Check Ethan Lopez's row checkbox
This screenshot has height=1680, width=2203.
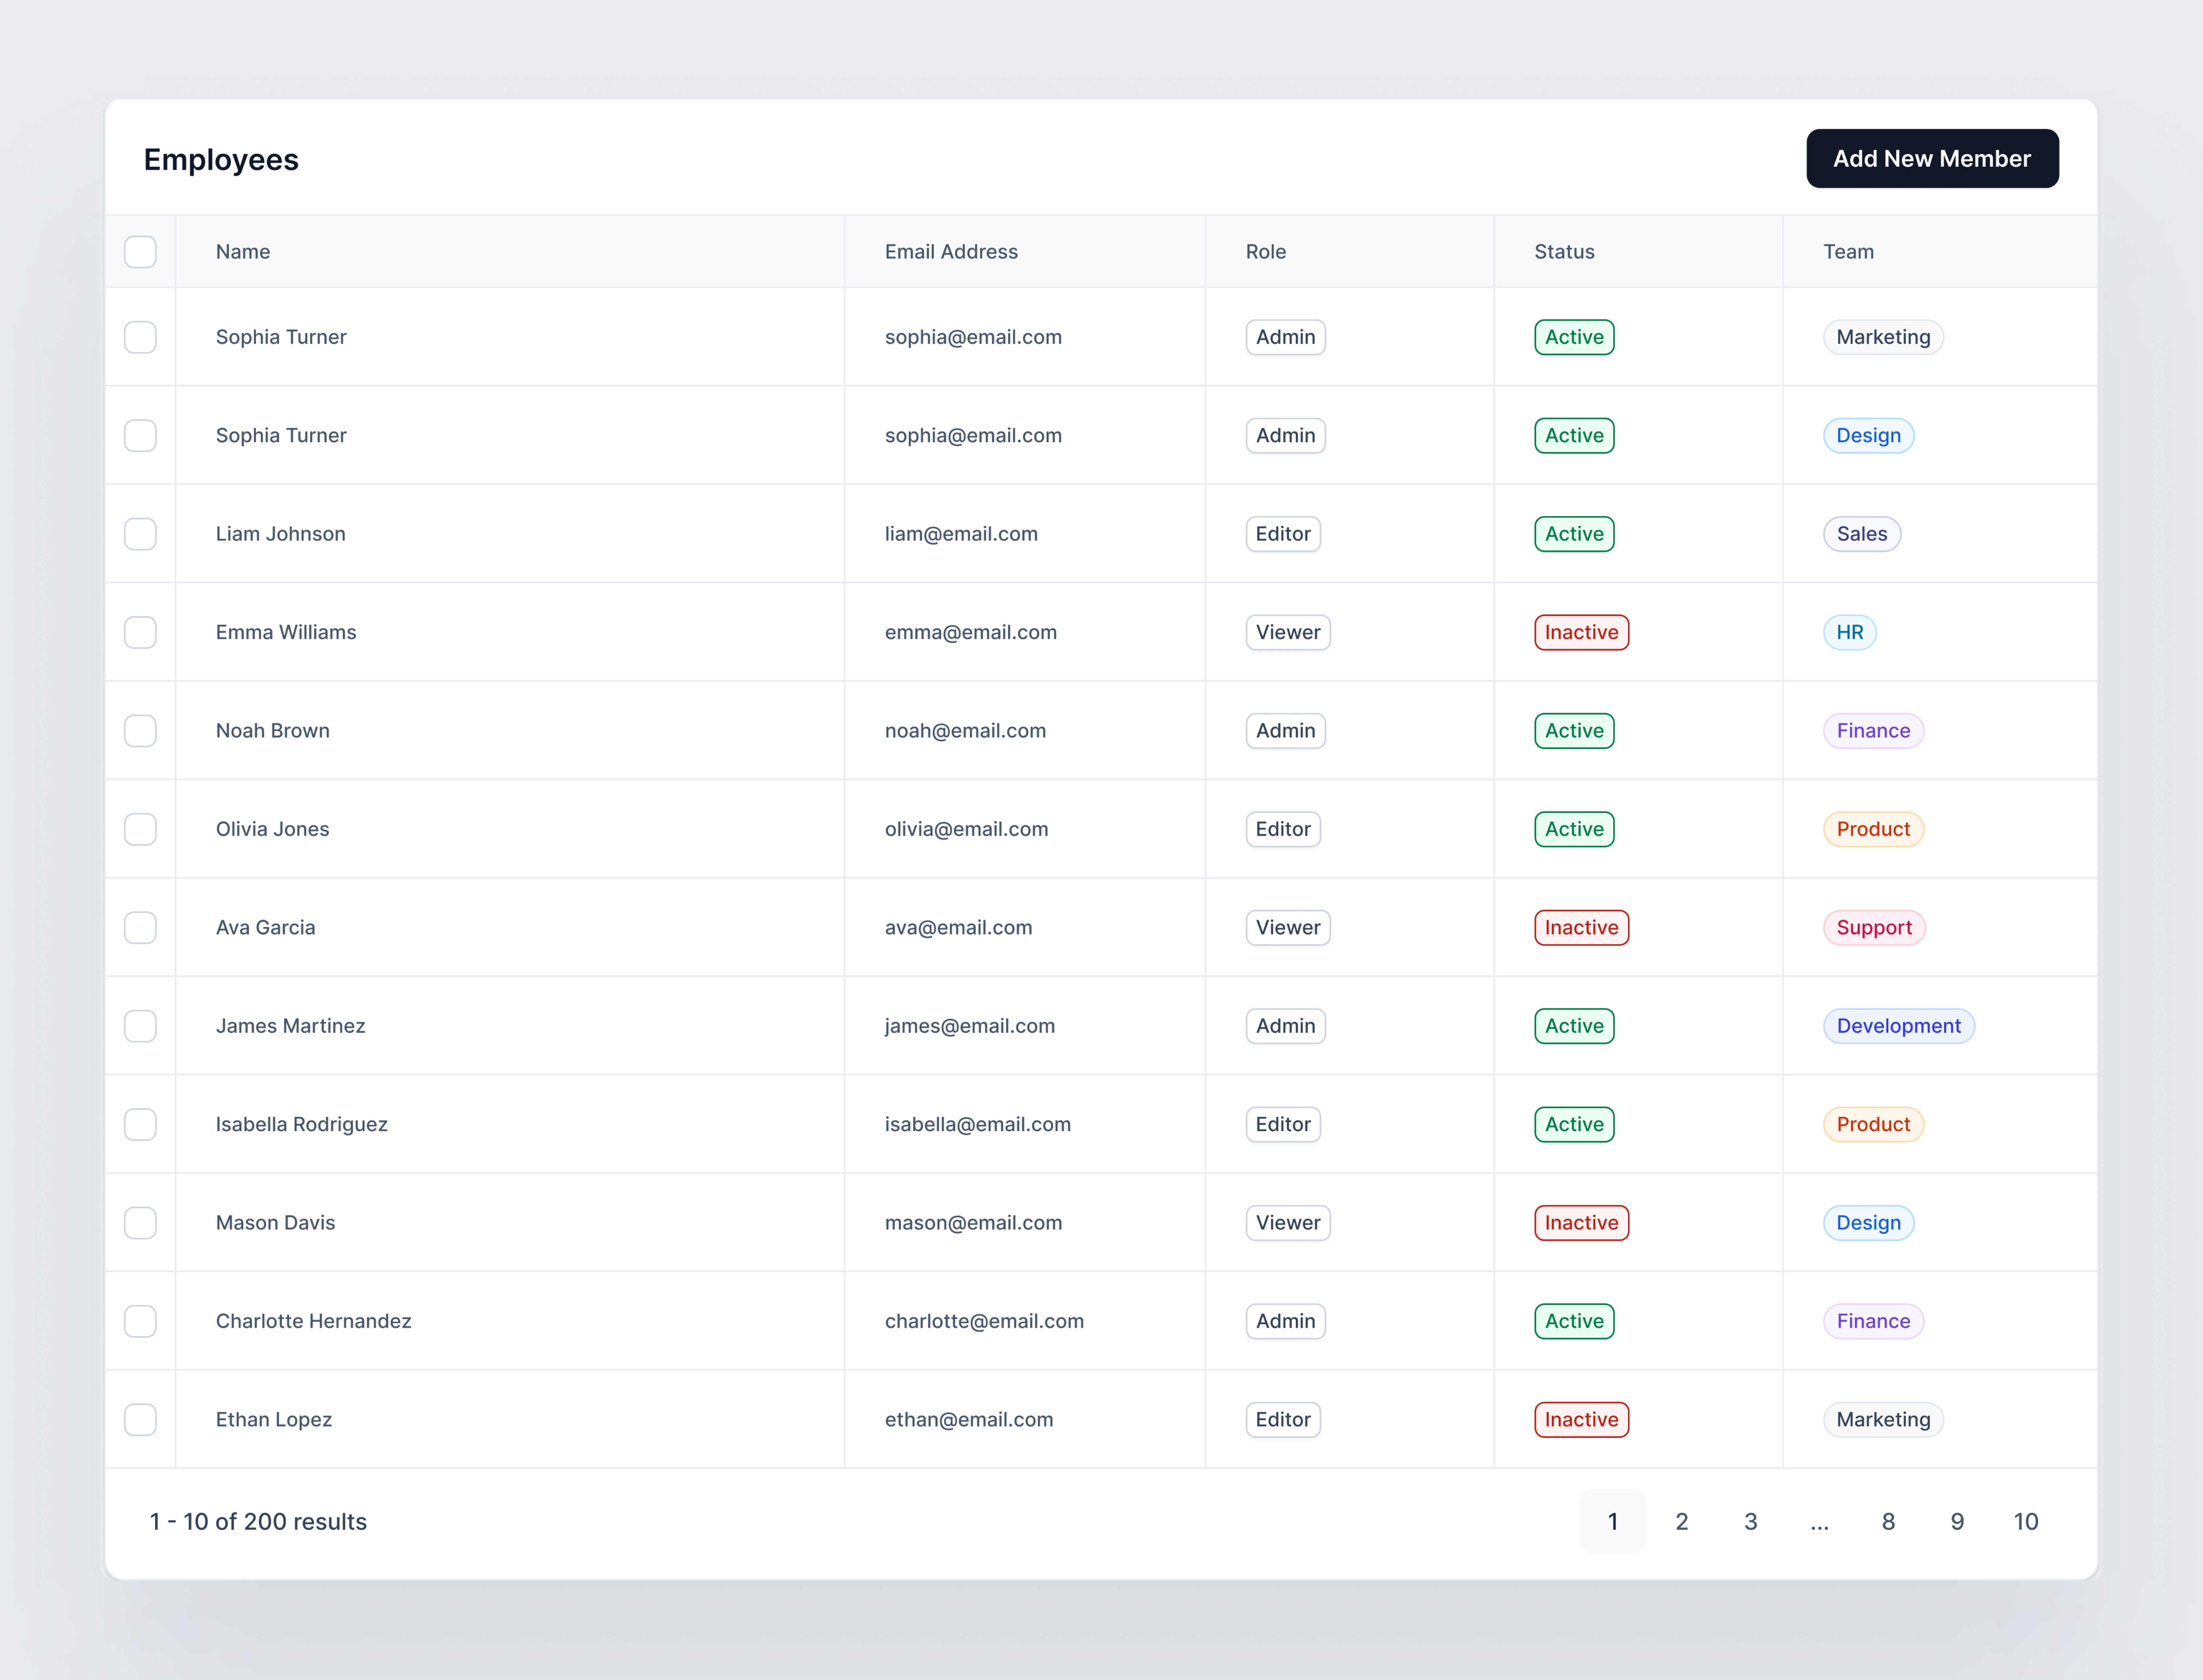[x=140, y=1420]
